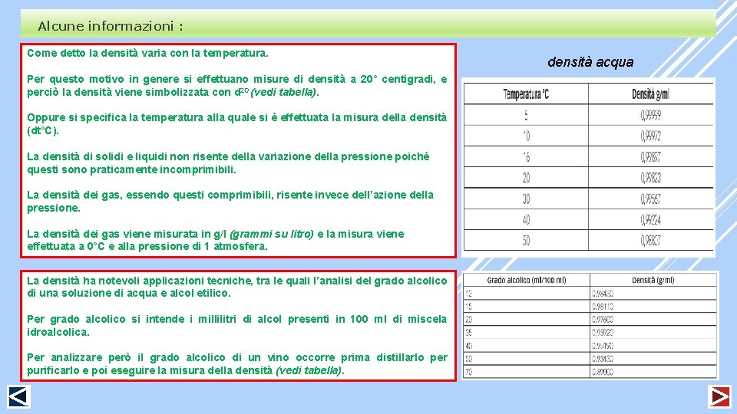Go to the previous slide with the blue arrow
The image size is (737, 414).
[x=18, y=396]
